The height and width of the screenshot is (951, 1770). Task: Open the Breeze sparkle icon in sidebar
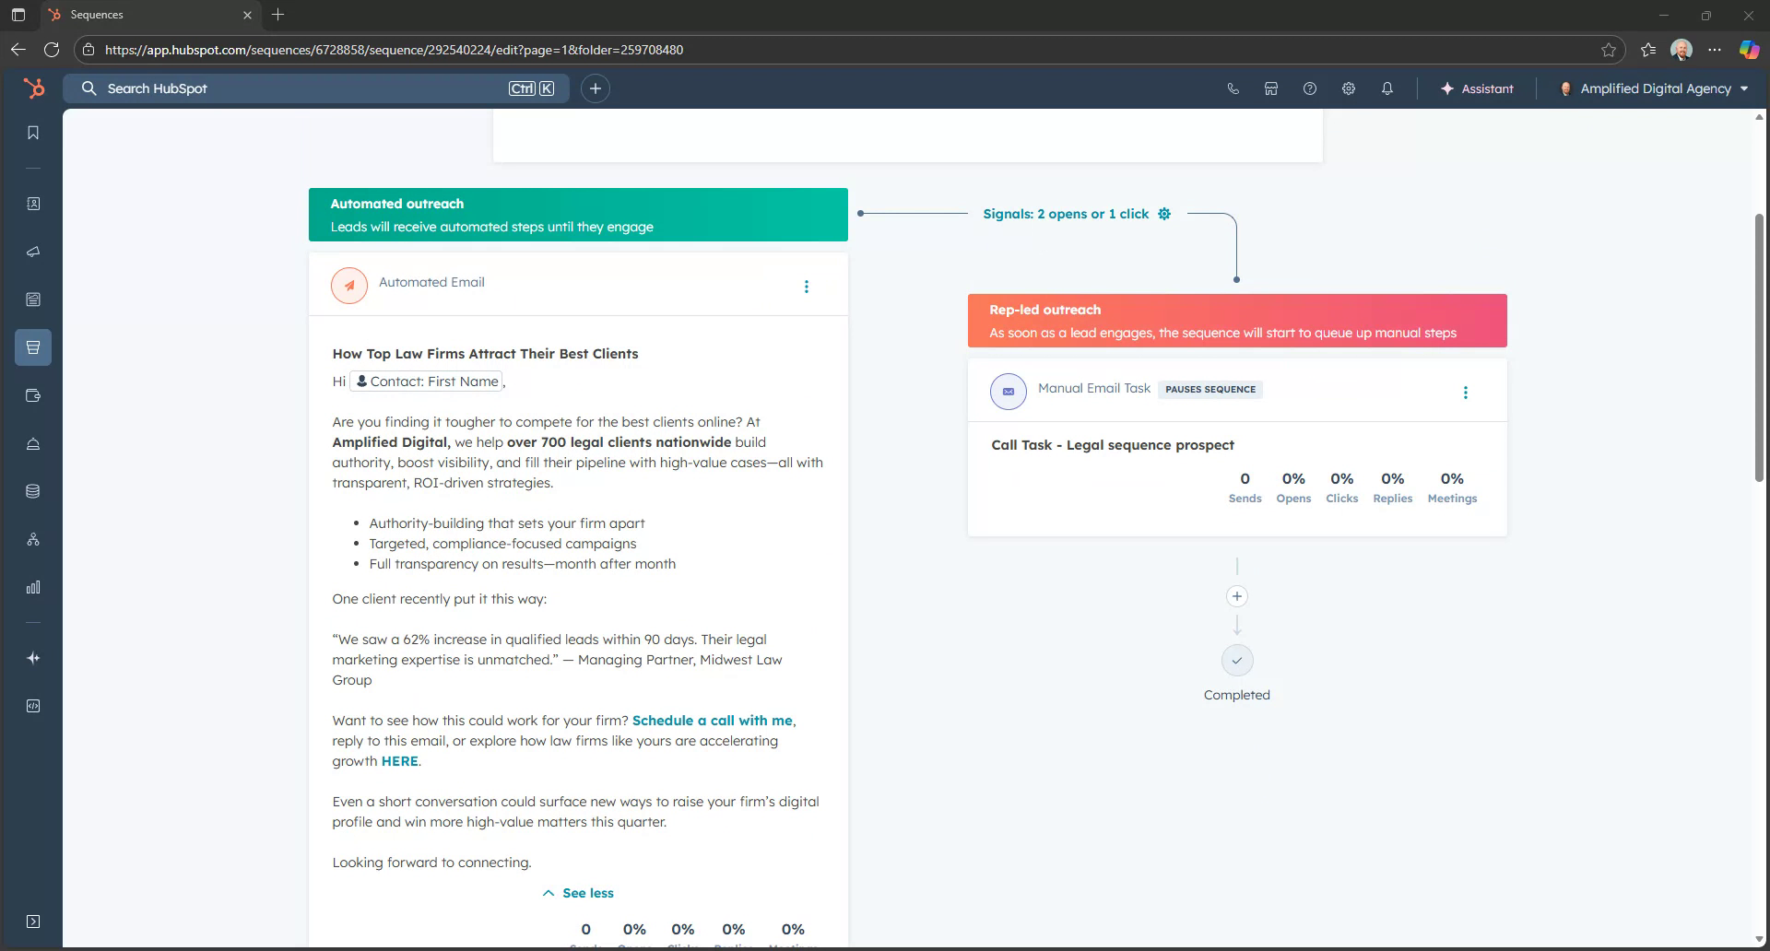[x=33, y=658]
